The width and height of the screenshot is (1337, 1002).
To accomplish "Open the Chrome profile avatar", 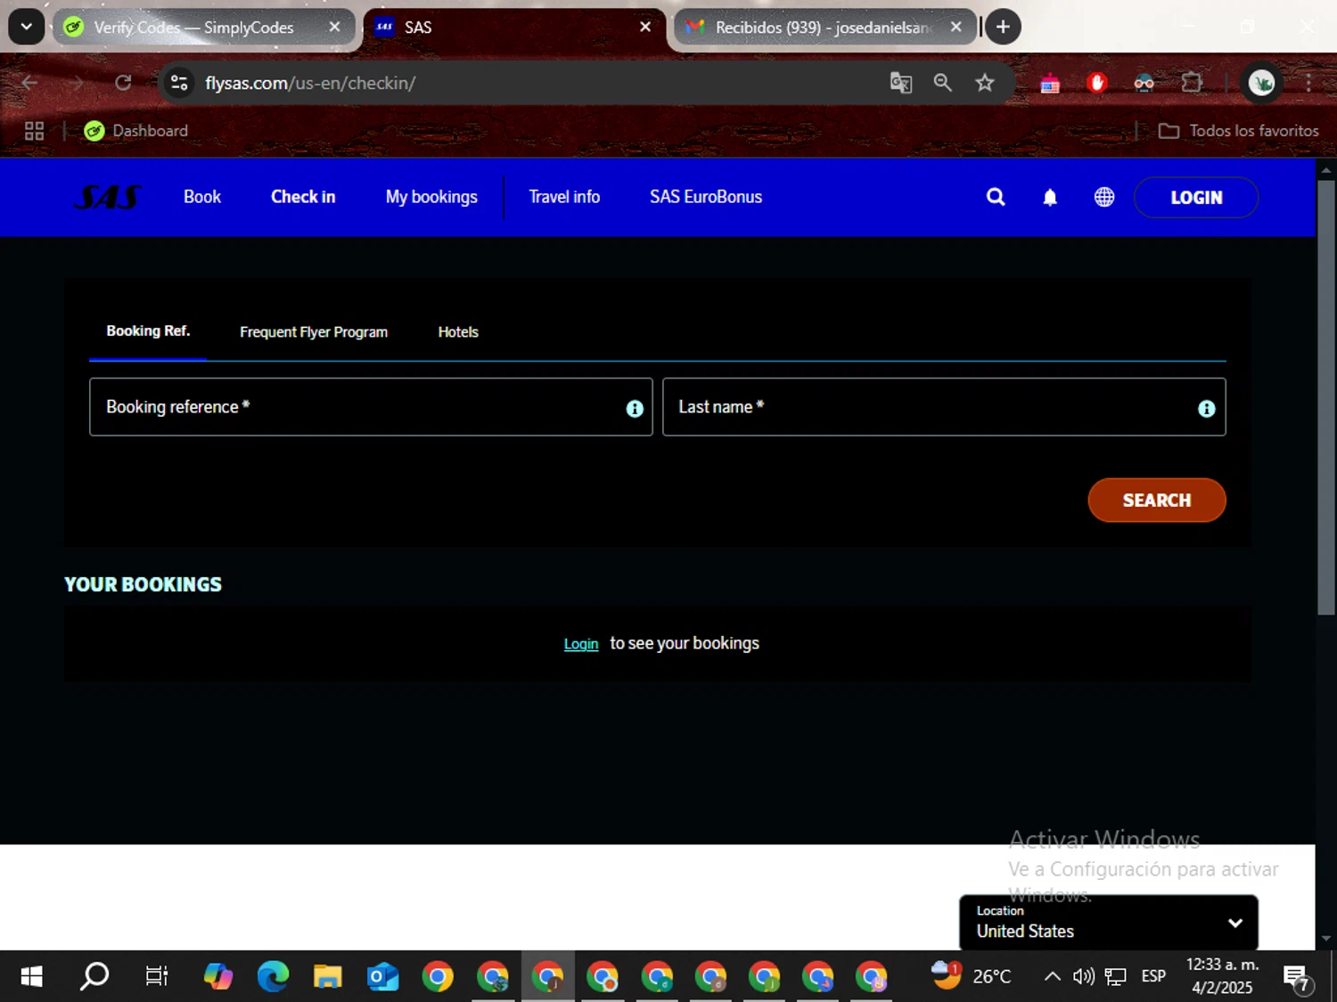I will pyautogui.click(x=1261, y=83).
